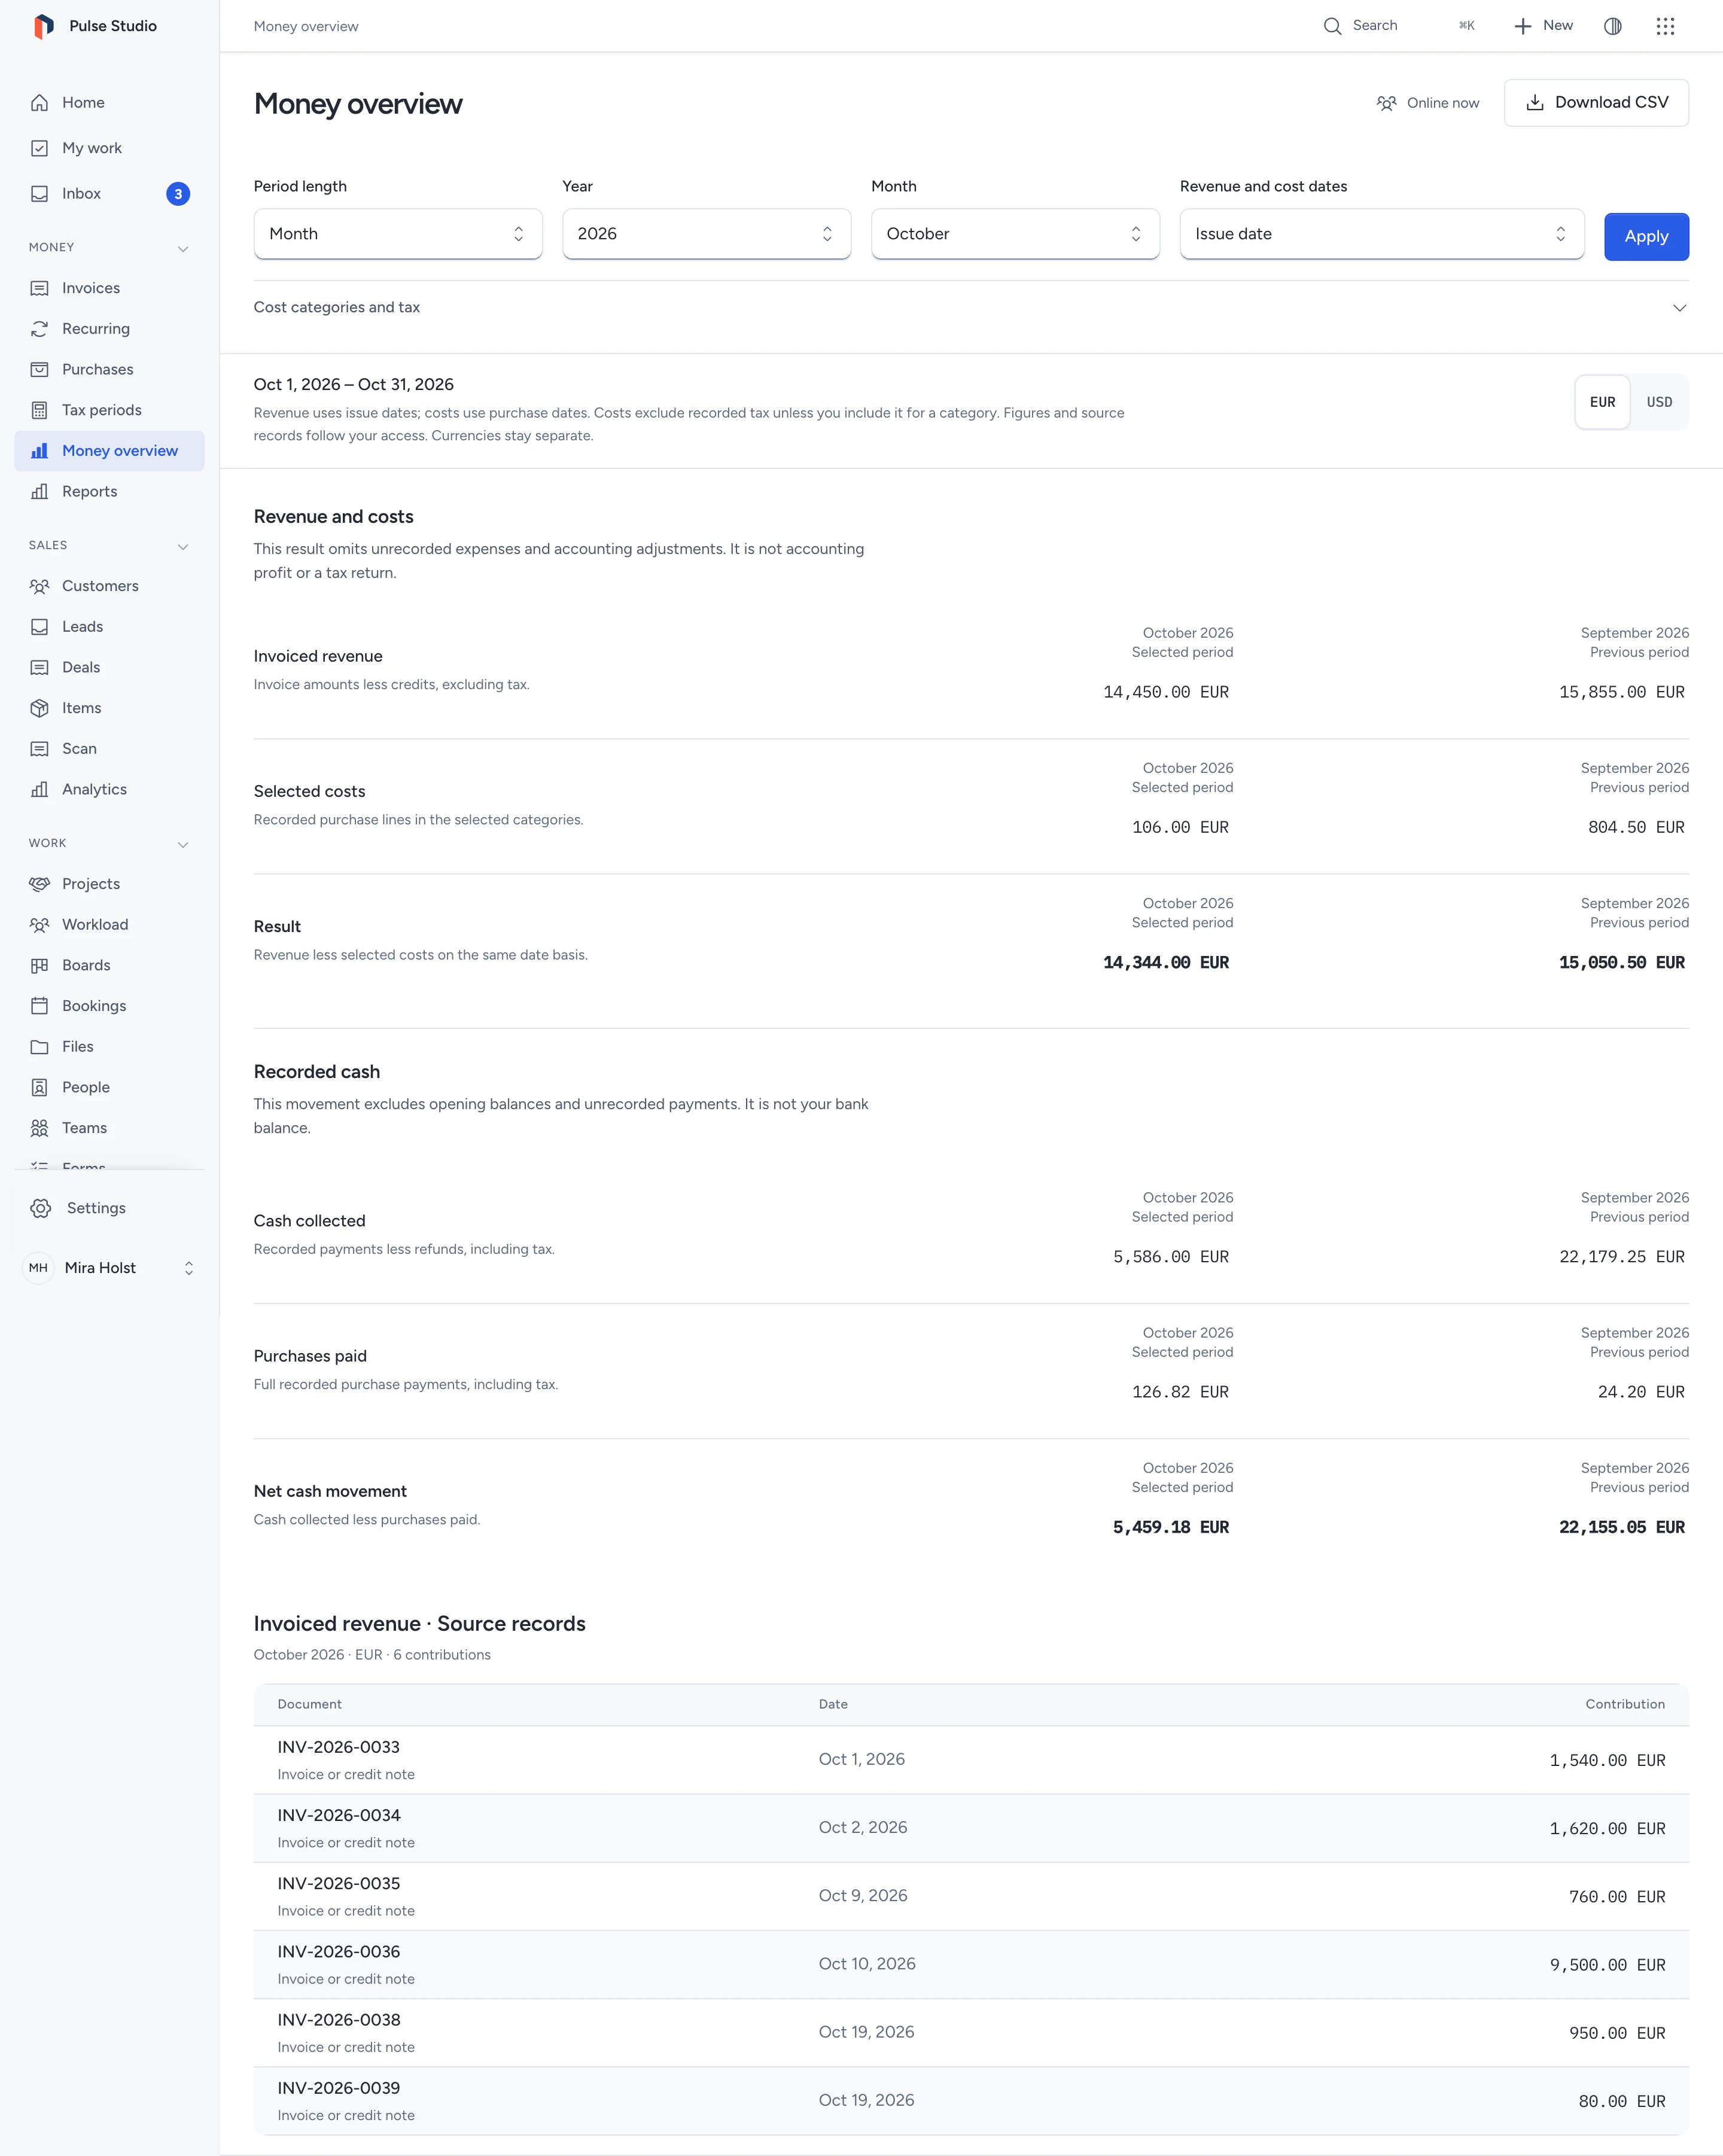Click the Tax periods calculator icon

tap(40, 410)
